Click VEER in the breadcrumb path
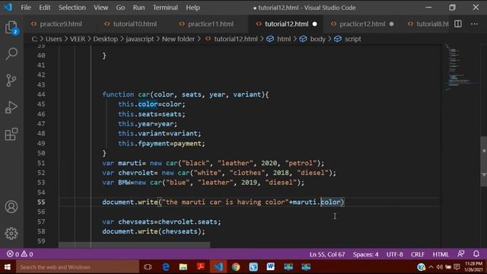 coord(77,39)
